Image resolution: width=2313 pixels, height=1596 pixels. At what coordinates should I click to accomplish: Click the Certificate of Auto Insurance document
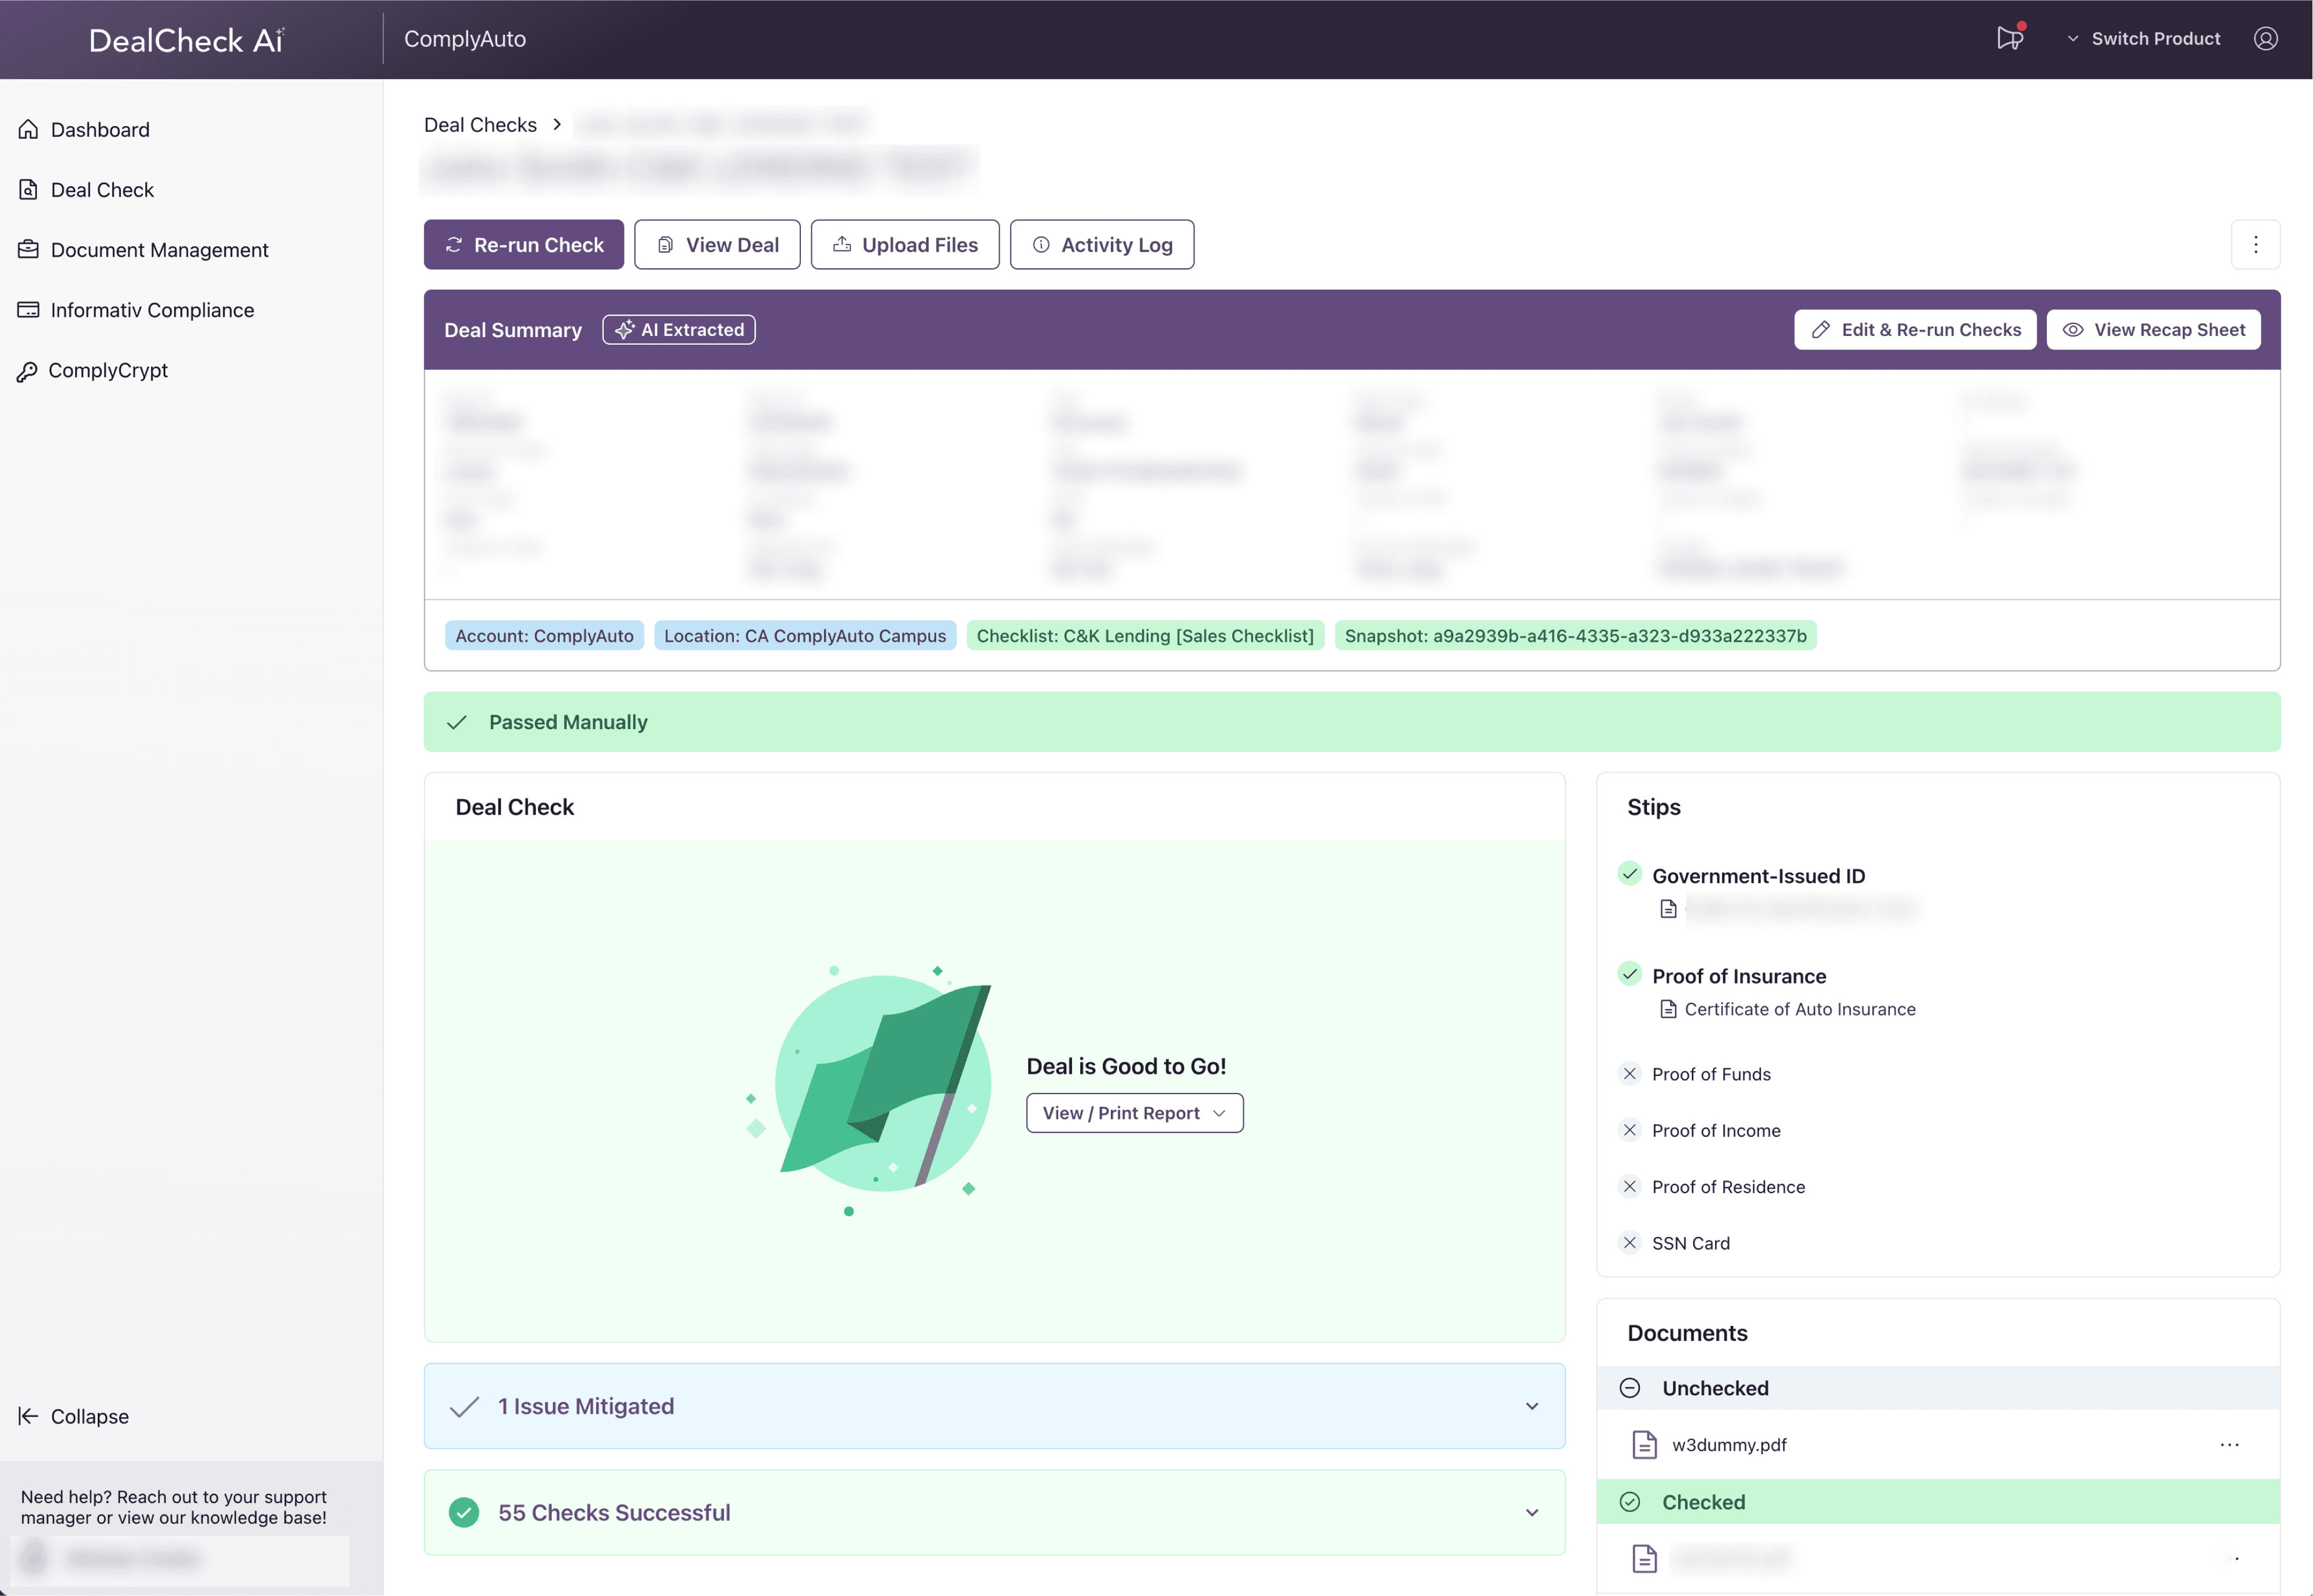point(1799,1009)
